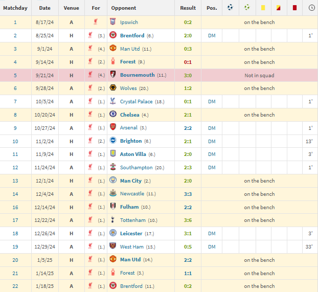This screenshot has width=318, height=292.
Task: Click the West Ham club crest
Action: click(113, 246)
